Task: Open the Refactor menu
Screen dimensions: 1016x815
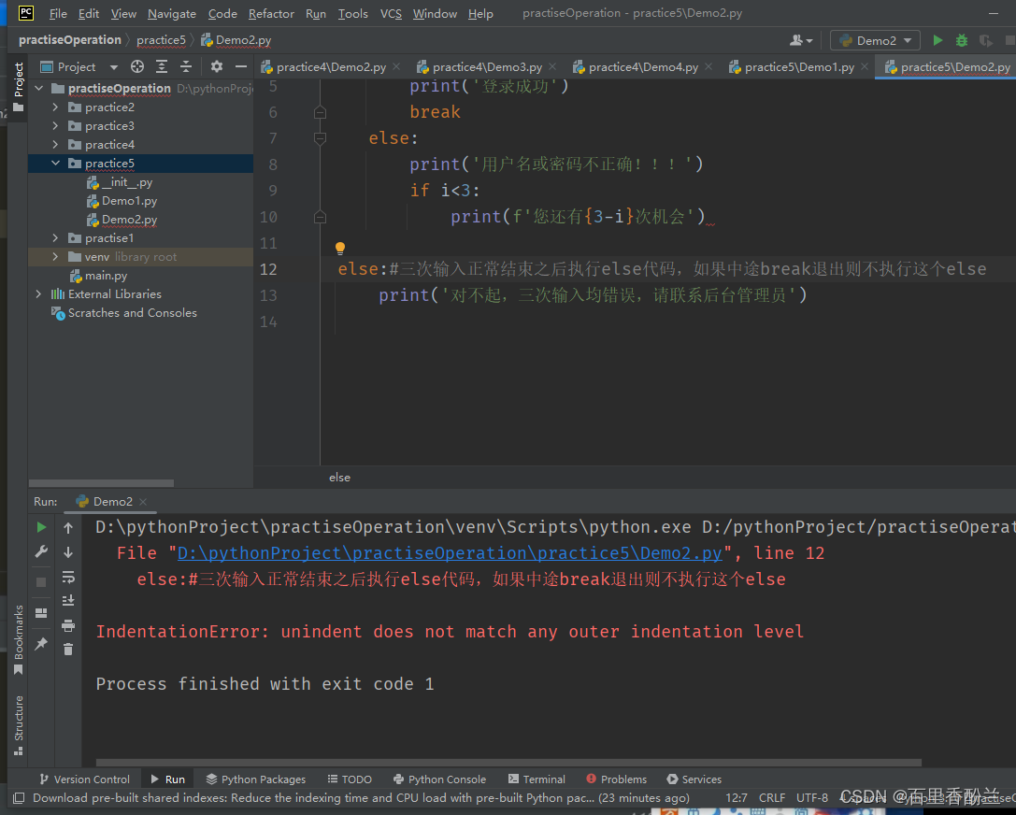Action: click(x=271, y=14)
